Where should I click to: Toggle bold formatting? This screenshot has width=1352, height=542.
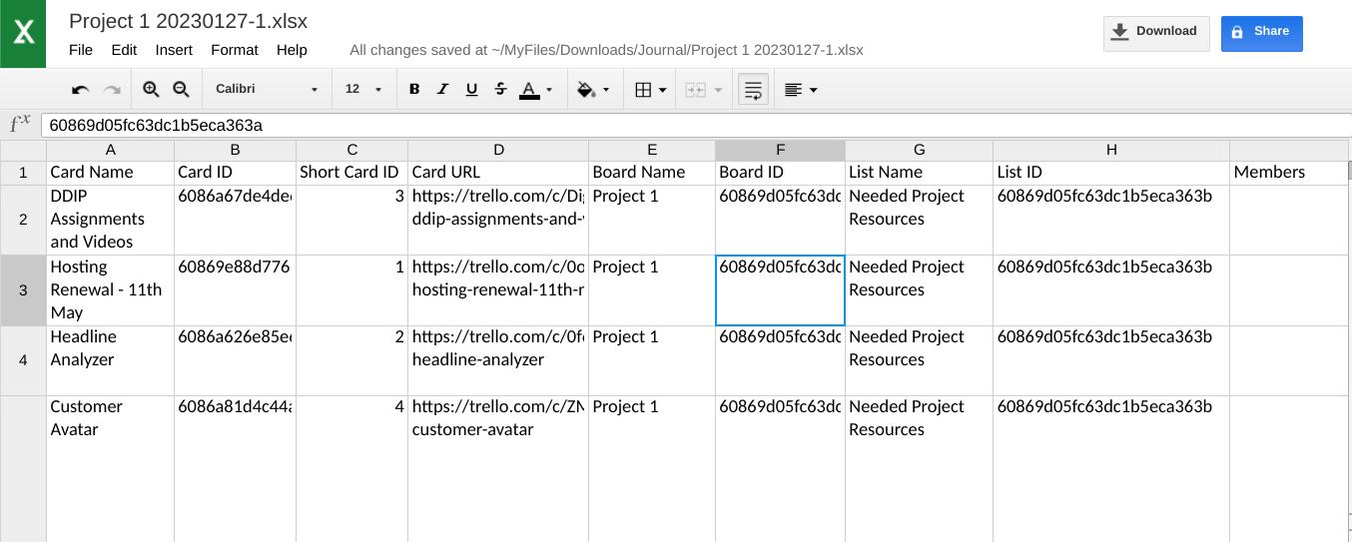(x=414, y=89)
